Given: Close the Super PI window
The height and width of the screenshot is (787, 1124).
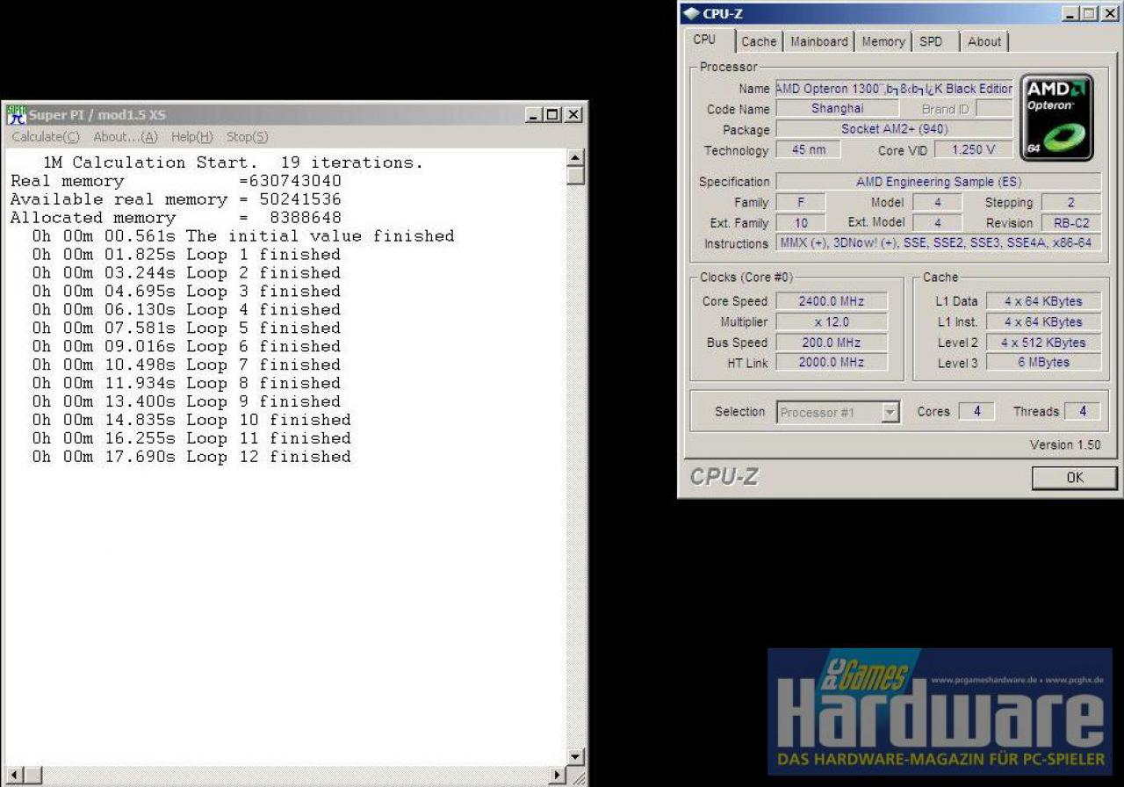Looking at the screenshot, I should click(573, 115).
